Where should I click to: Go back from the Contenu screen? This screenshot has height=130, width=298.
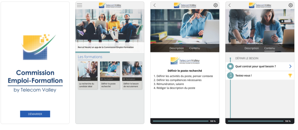point(230,5)
